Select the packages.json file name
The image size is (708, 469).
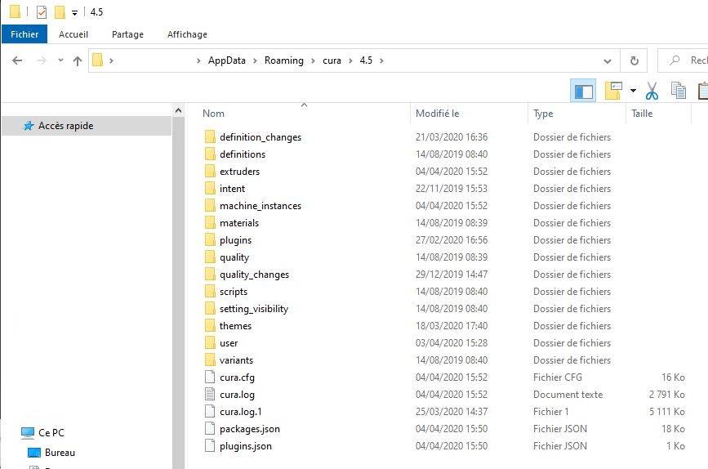tap(250, 429)
